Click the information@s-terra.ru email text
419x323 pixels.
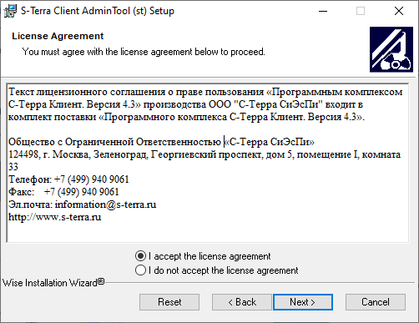pyautogui.click(x=105, y=204)
